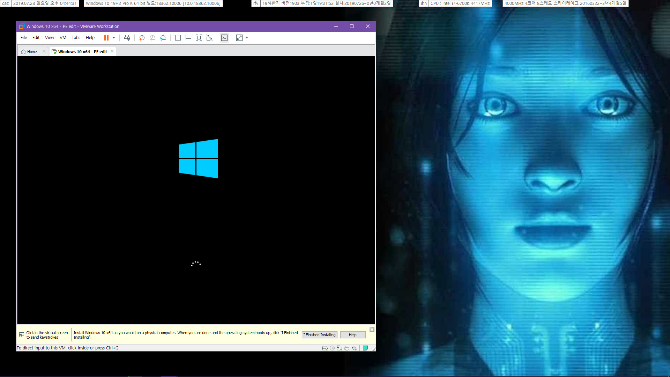This screenshot has height=377, width=670.
Task: Click the CD/DVD drive status icon
Action: 332,348
